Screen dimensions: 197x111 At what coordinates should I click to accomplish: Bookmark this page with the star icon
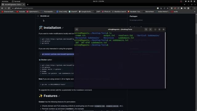167,8
